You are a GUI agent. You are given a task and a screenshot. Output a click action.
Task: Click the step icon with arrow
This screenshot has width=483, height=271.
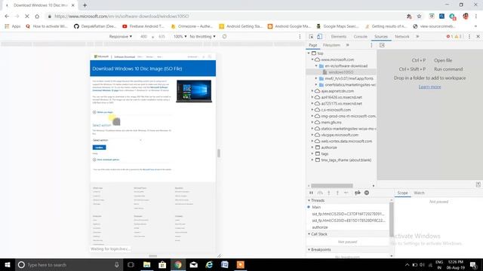[346, 193]
